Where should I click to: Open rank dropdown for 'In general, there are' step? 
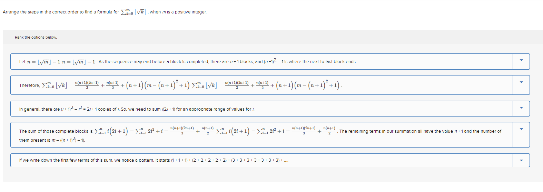tap(521, 109)
